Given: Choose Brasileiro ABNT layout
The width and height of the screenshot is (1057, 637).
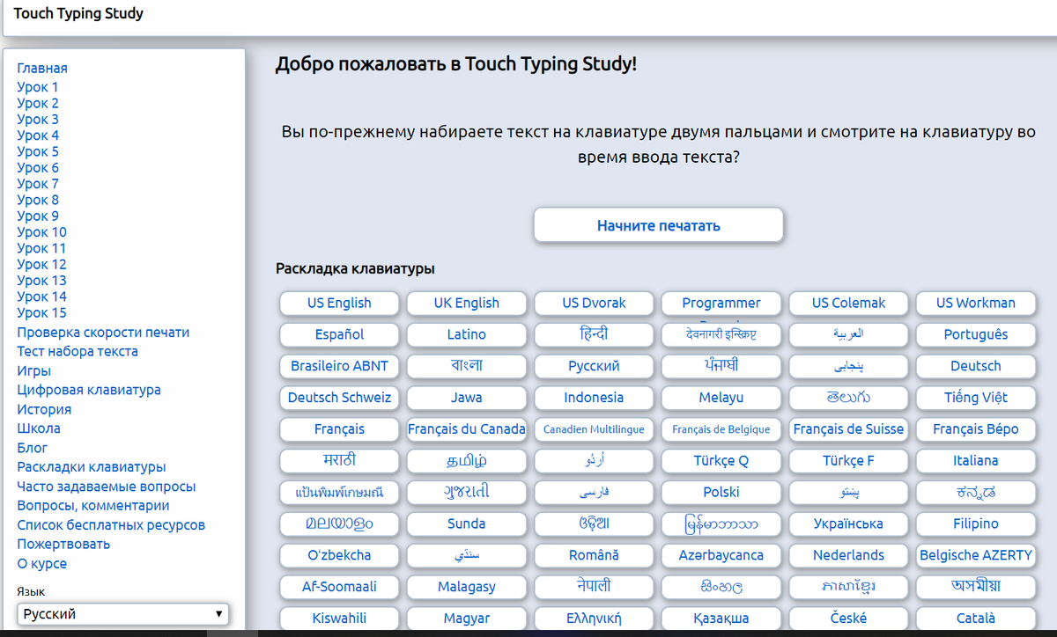Looking at the screenshot, I should [x=339, y=366].
